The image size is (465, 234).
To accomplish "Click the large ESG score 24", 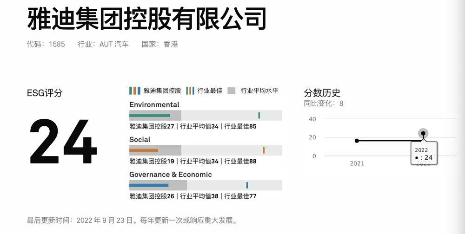I will 63,142.
